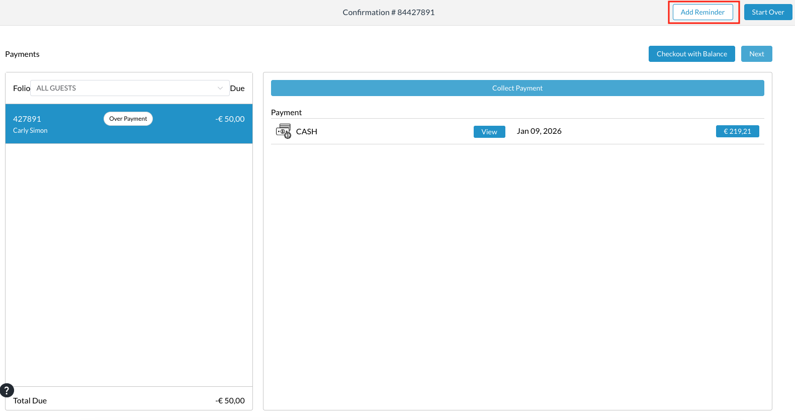Click the cash payment icon

coord(284,131)
